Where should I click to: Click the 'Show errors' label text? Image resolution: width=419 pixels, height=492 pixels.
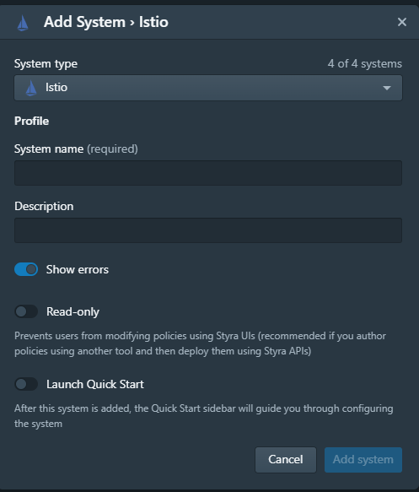(78, 269)
